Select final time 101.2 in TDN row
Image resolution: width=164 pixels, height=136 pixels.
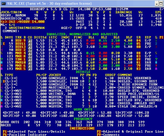click(77, 59)
